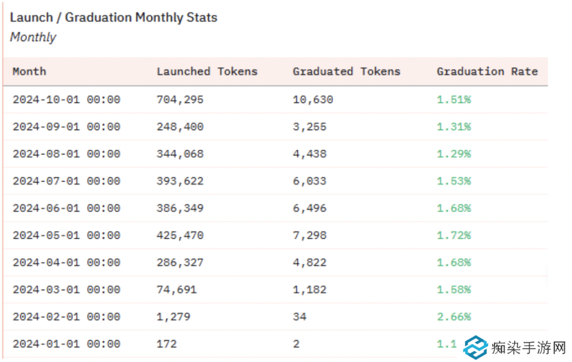Select the 74,691 launched tokens value
The image size is (572, 362).
coord(176,290)
